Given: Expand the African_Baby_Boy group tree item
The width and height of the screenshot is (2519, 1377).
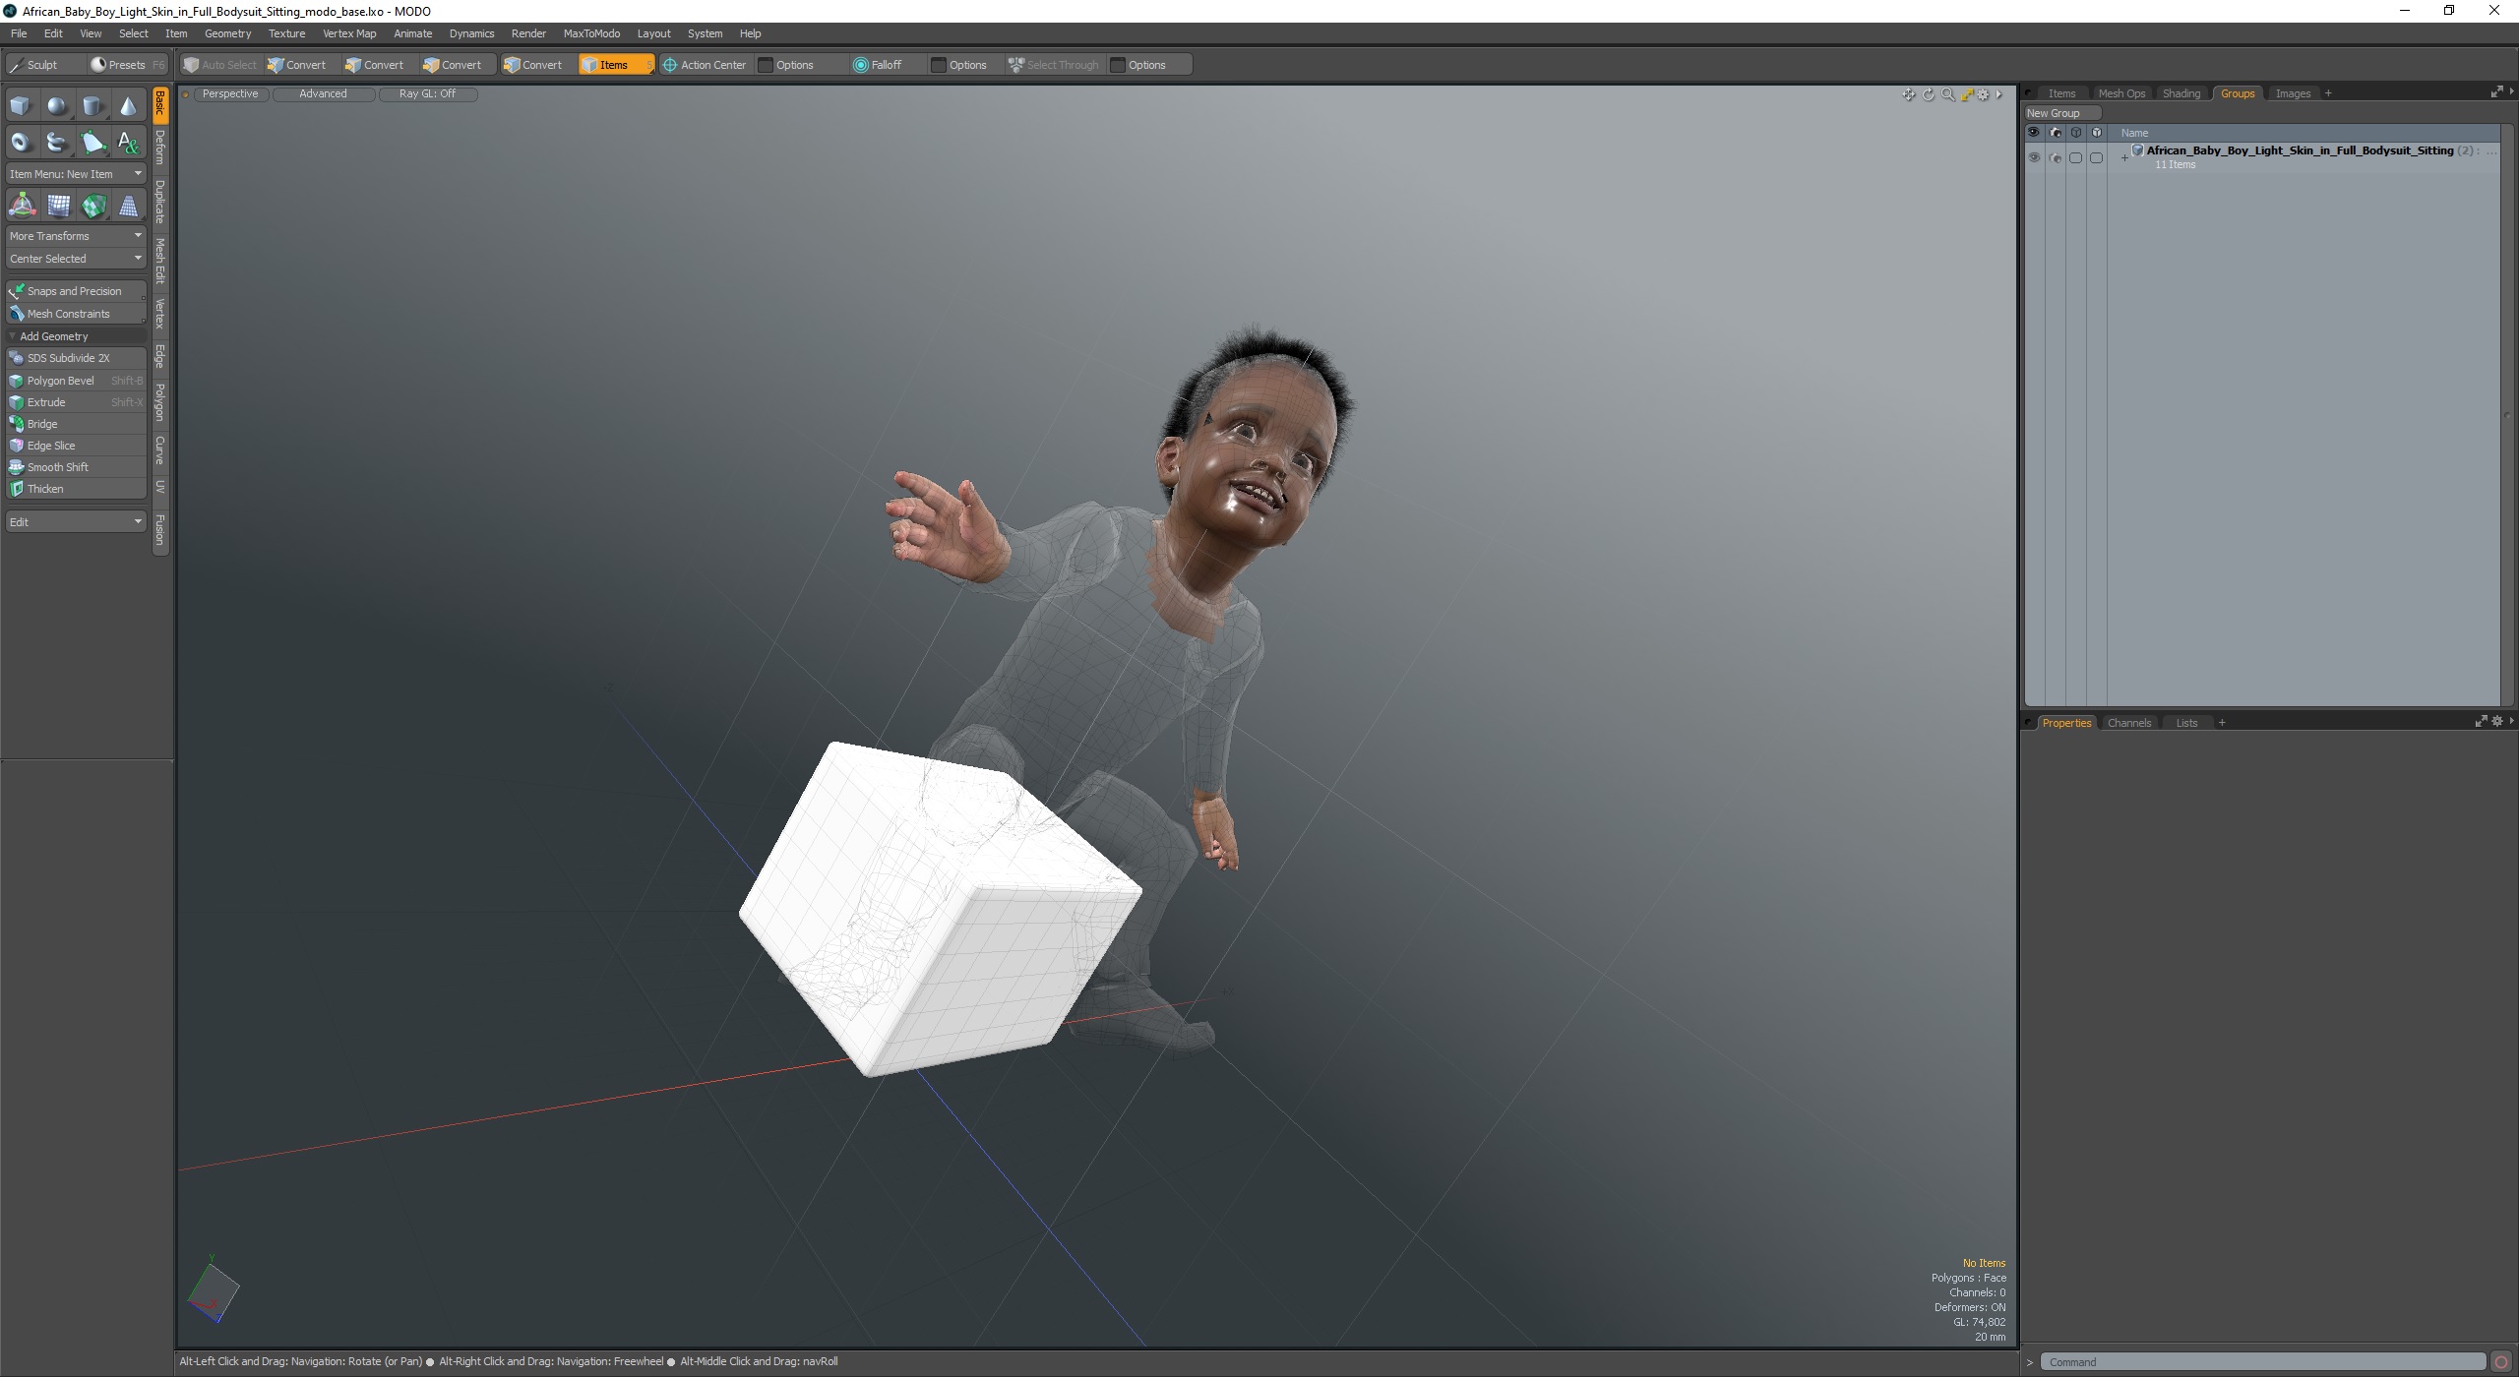Looking at the screenshot, I should click(2124, 157).
